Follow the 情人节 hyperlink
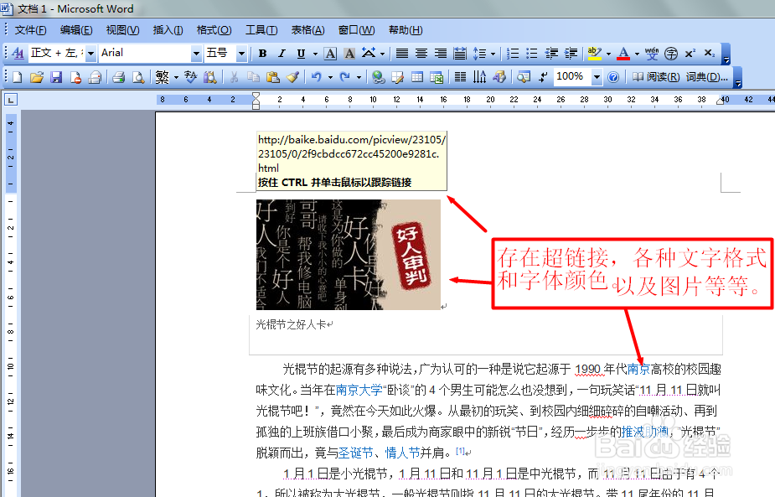The width and height of the screenshot is (775, 497). [x=402, y=453]
